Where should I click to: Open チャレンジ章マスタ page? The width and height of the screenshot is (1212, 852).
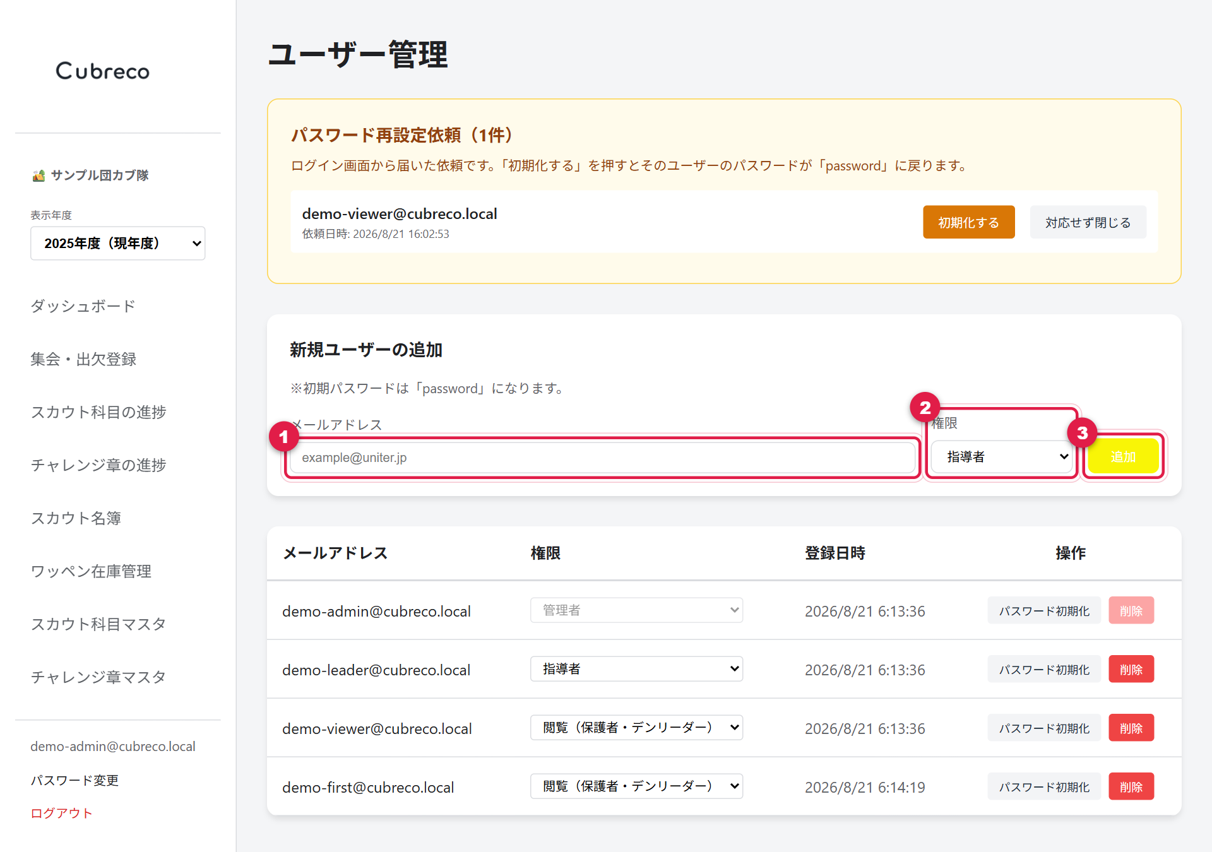pos(98,677)
